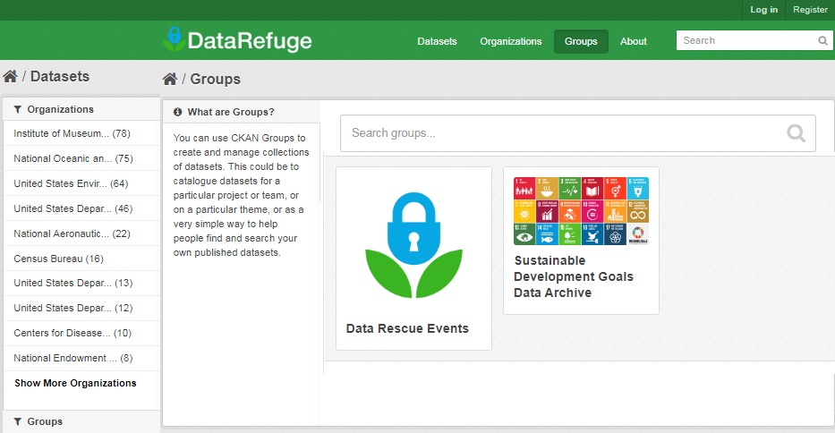Open the About page
Screen dimensions: 835x433
[633, 41]
